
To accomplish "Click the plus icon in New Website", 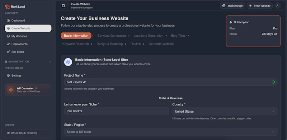I will pyautogui.click(x=250, y=6).
